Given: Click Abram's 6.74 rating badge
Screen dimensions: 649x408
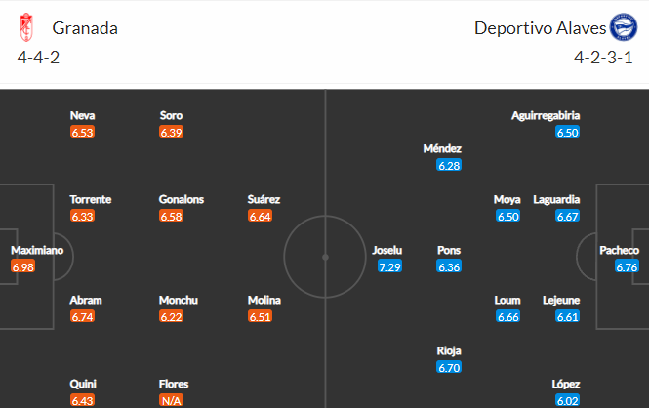Looking at the screenshot, I should click(x=82, y=317).
